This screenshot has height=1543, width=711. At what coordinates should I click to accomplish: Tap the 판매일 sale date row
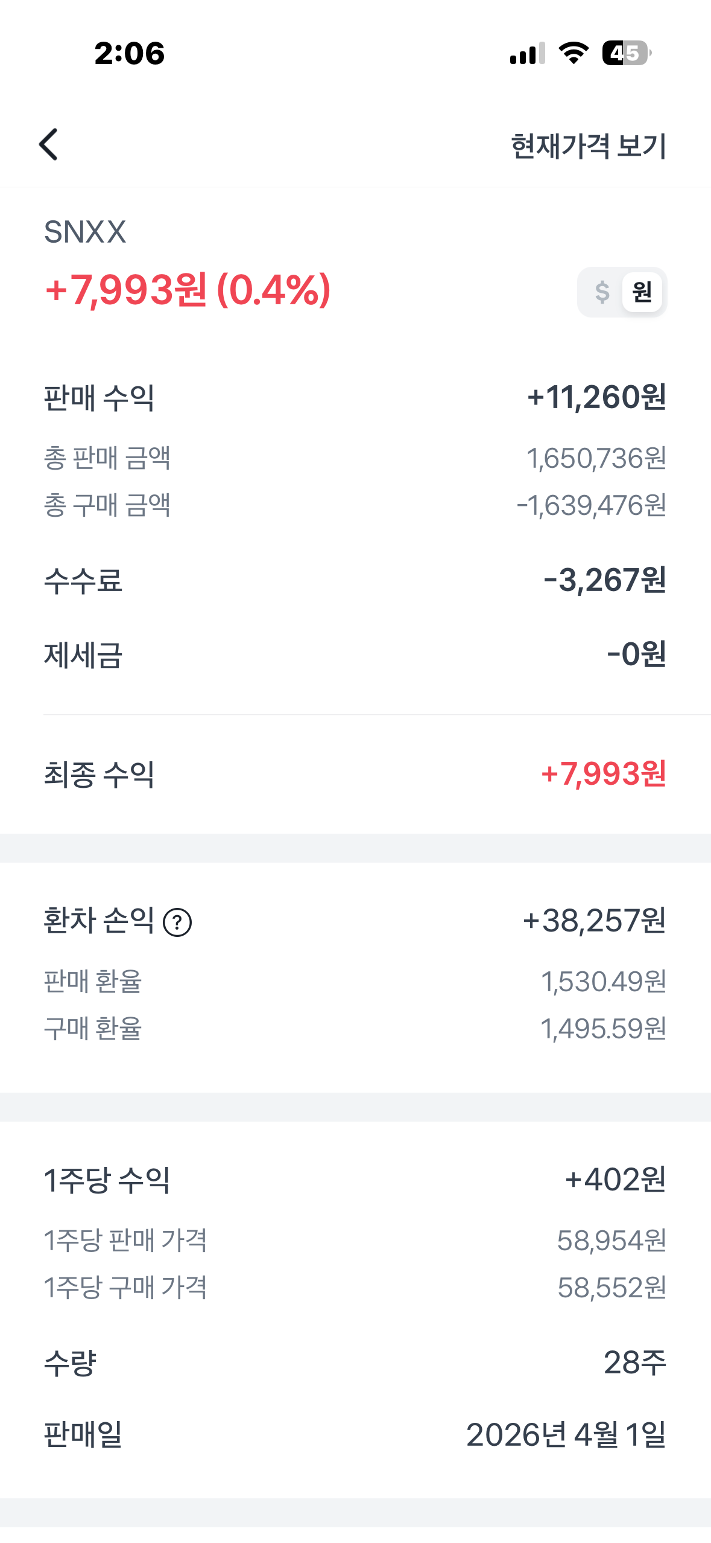tap(355, 1435)
